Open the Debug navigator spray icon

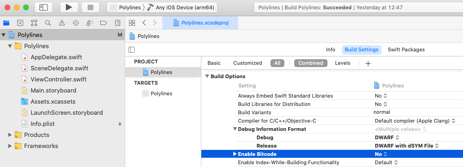(90, 23)
